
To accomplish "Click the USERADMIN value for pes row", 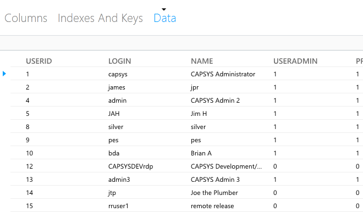I will 275,140.
